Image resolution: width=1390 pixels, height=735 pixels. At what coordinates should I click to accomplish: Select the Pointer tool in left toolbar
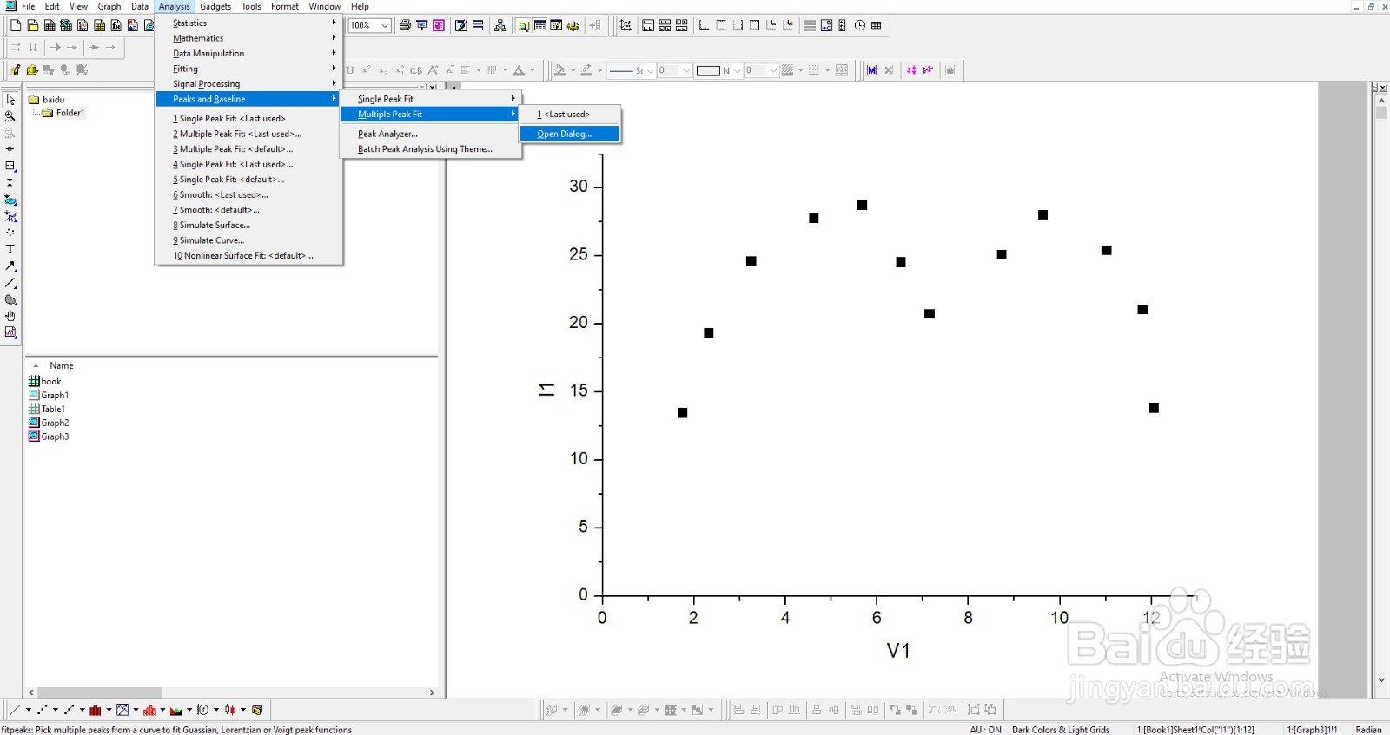[x=10, y=100]
